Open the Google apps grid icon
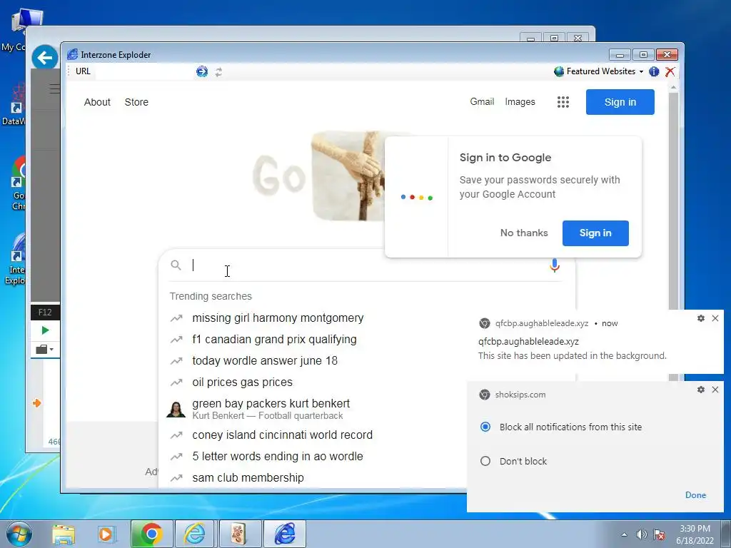The height and width of the screenshot is (548, 731). 563,102
